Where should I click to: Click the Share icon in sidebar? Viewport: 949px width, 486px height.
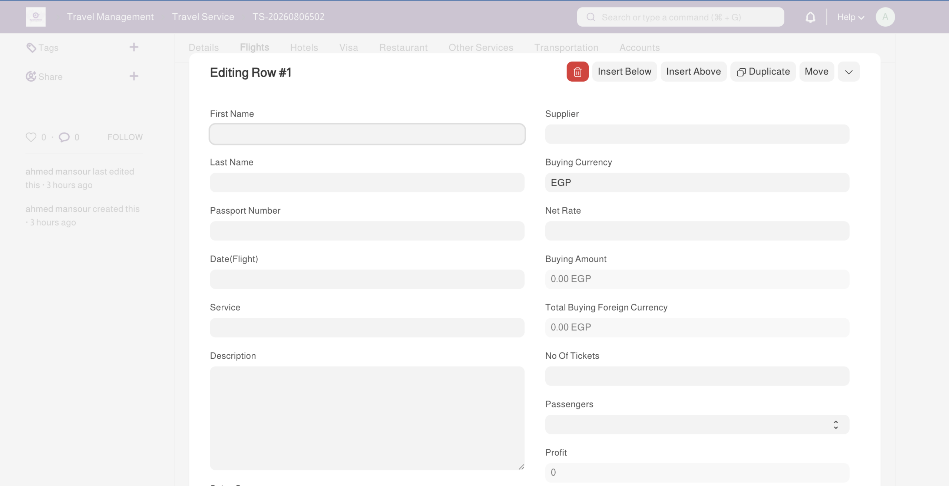[31, 76]
